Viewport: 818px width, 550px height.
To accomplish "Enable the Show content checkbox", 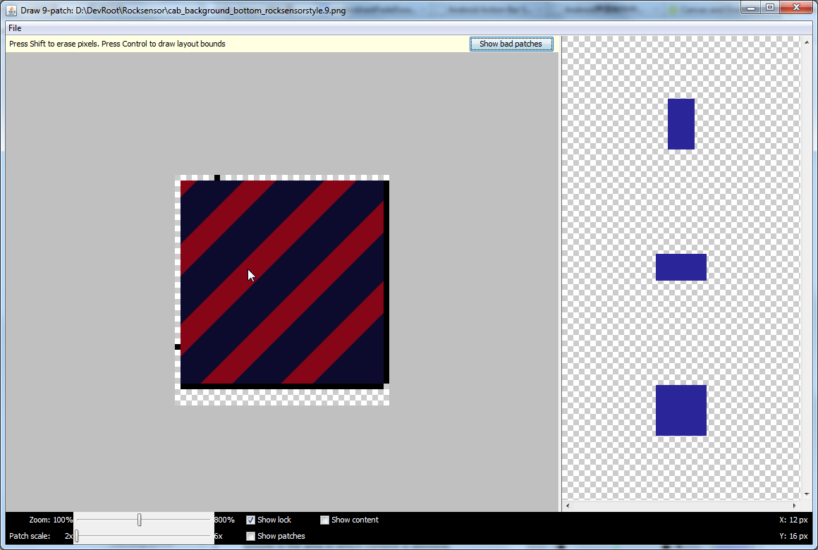I will click(324, 520).
